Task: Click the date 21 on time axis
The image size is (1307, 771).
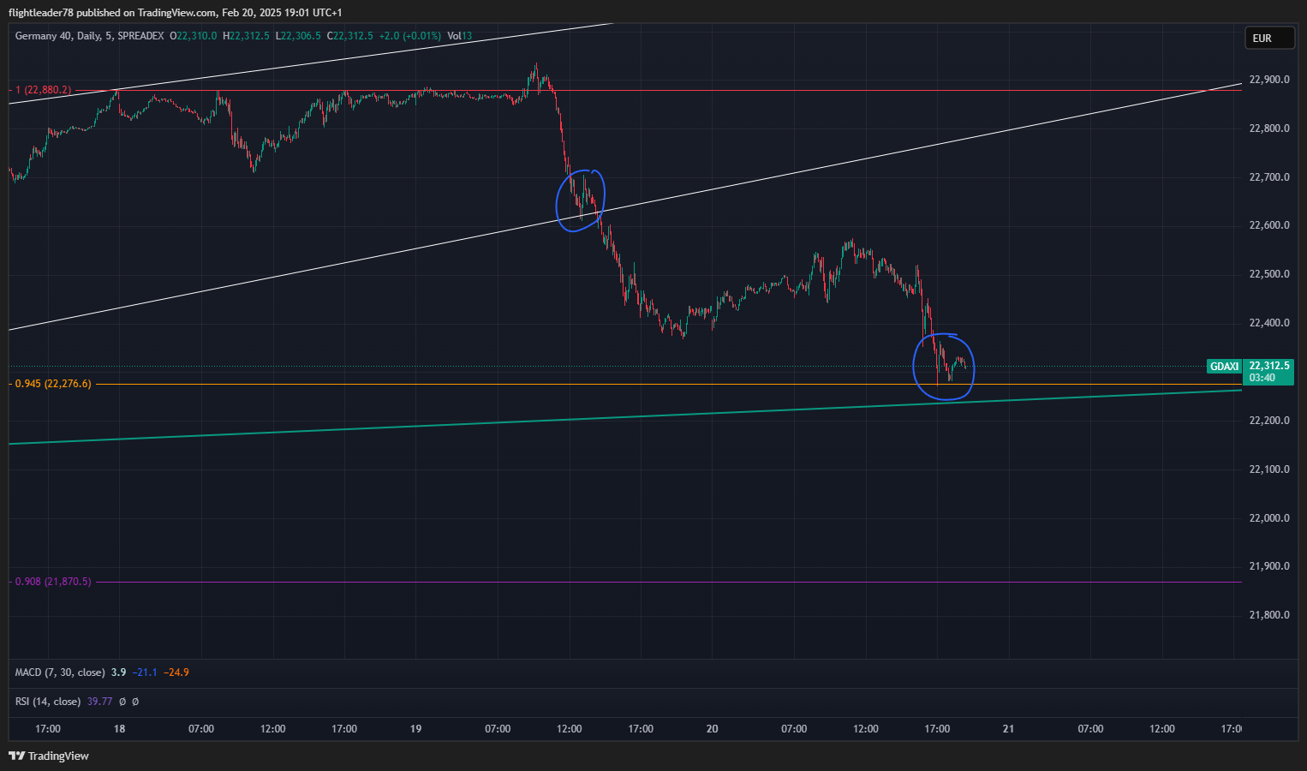Action: coord(1008,729)
